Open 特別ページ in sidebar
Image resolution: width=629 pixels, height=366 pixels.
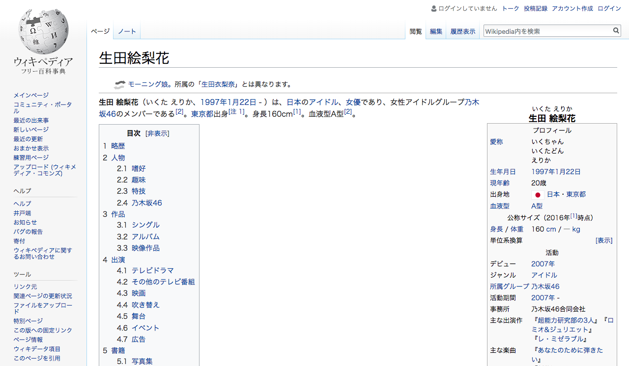click(x=28, y=321)
